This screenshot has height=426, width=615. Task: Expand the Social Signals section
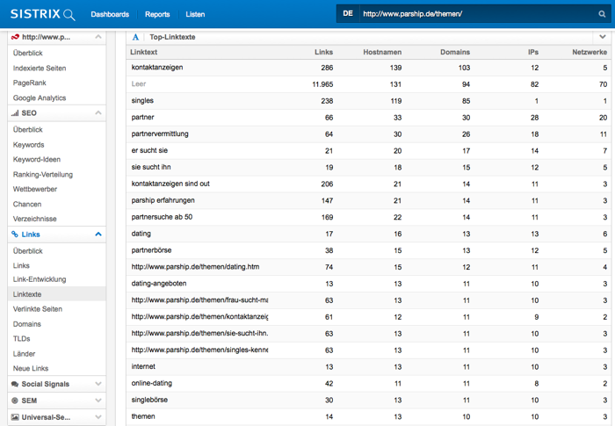(98, 384)
